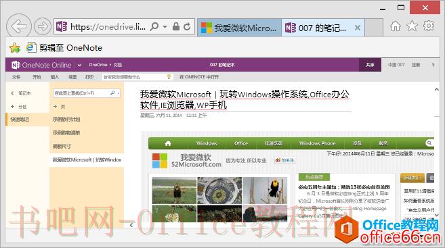Click the horizontal scroll left arrow
Screen dimensions: 445x248
pos(131,225)
